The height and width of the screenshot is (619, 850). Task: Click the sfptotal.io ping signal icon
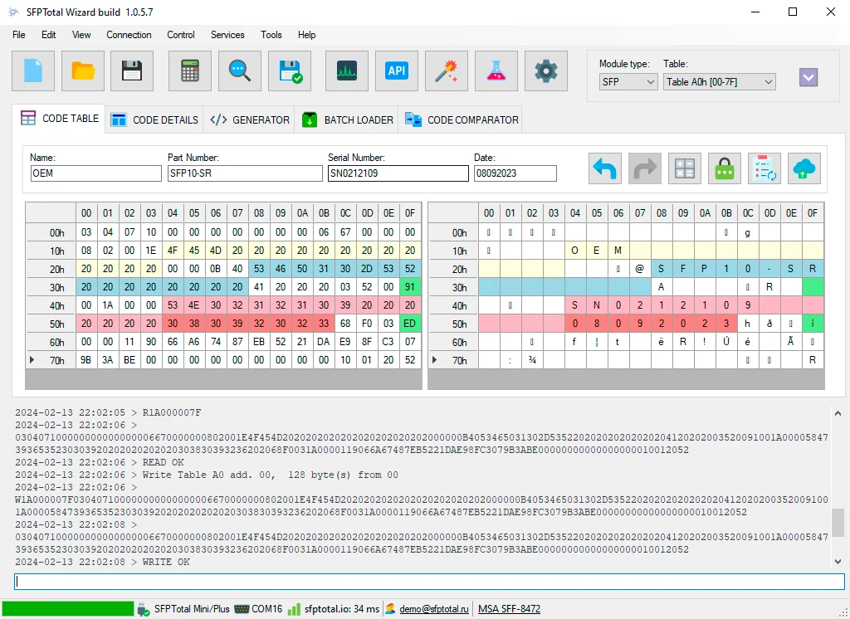[294, 609]
